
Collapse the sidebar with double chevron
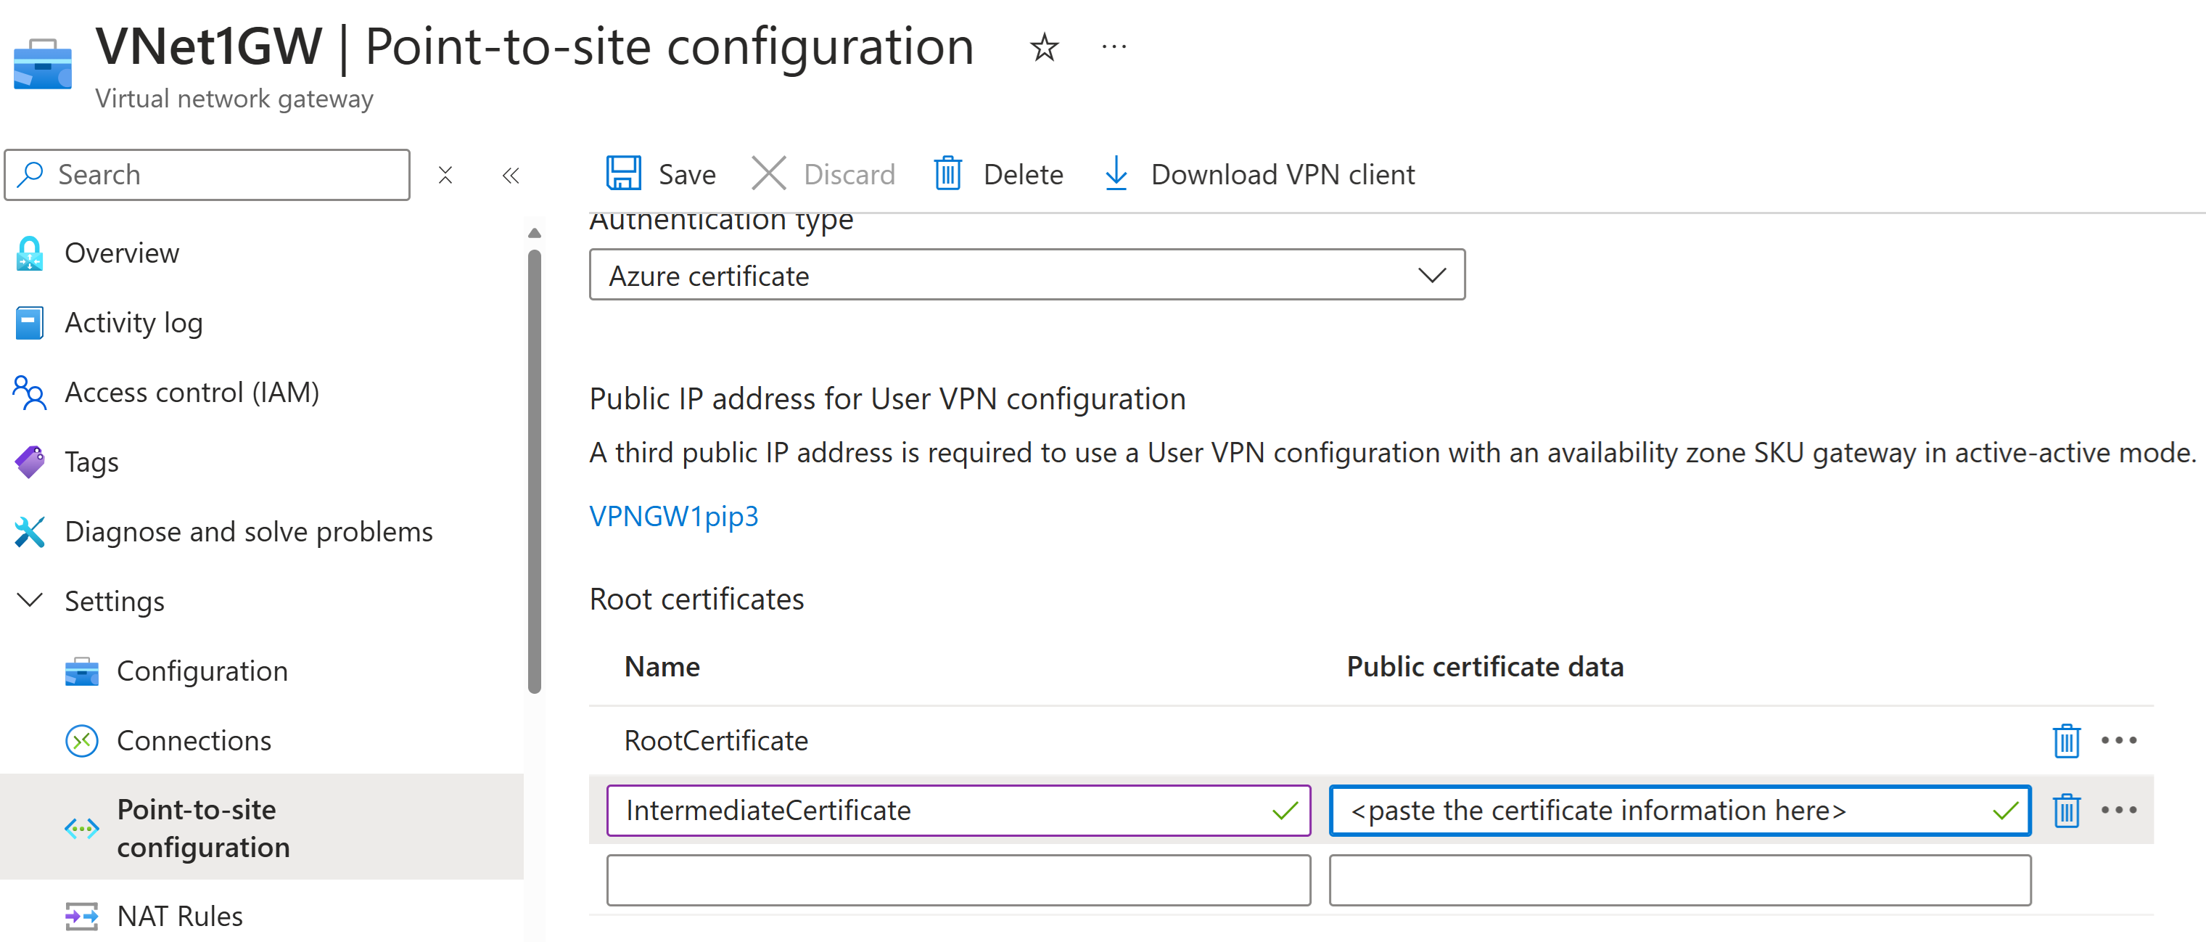(511, 176)
